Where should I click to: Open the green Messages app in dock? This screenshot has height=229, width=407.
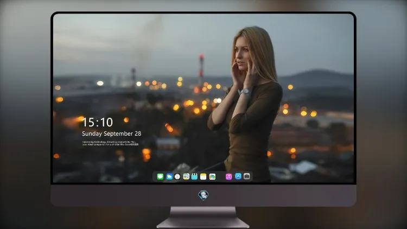[160, 177]
